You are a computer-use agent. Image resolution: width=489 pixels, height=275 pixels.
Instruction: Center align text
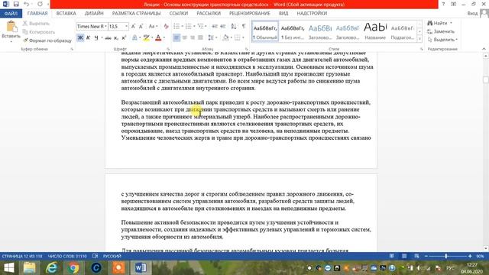185,37
